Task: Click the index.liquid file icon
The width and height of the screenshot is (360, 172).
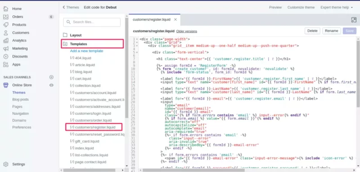Action: (x=72, y=148)
